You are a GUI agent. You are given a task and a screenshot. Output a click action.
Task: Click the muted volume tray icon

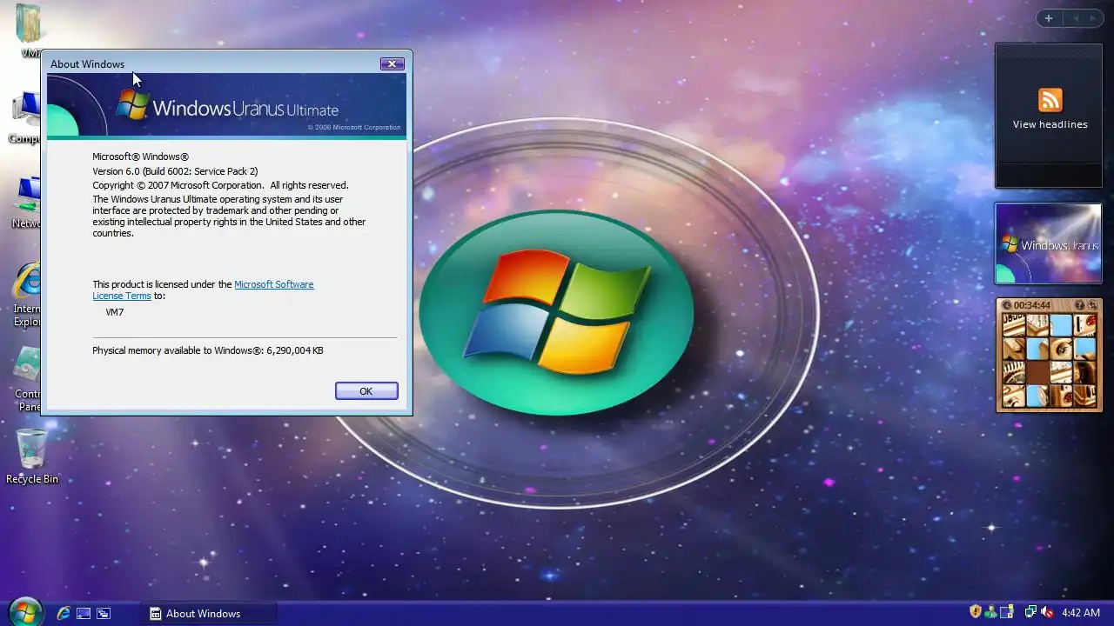(x=1047, y=612)
